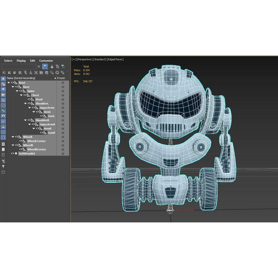Collapse the Base hierarchy node
278x278 pixels.
[13, 87]
